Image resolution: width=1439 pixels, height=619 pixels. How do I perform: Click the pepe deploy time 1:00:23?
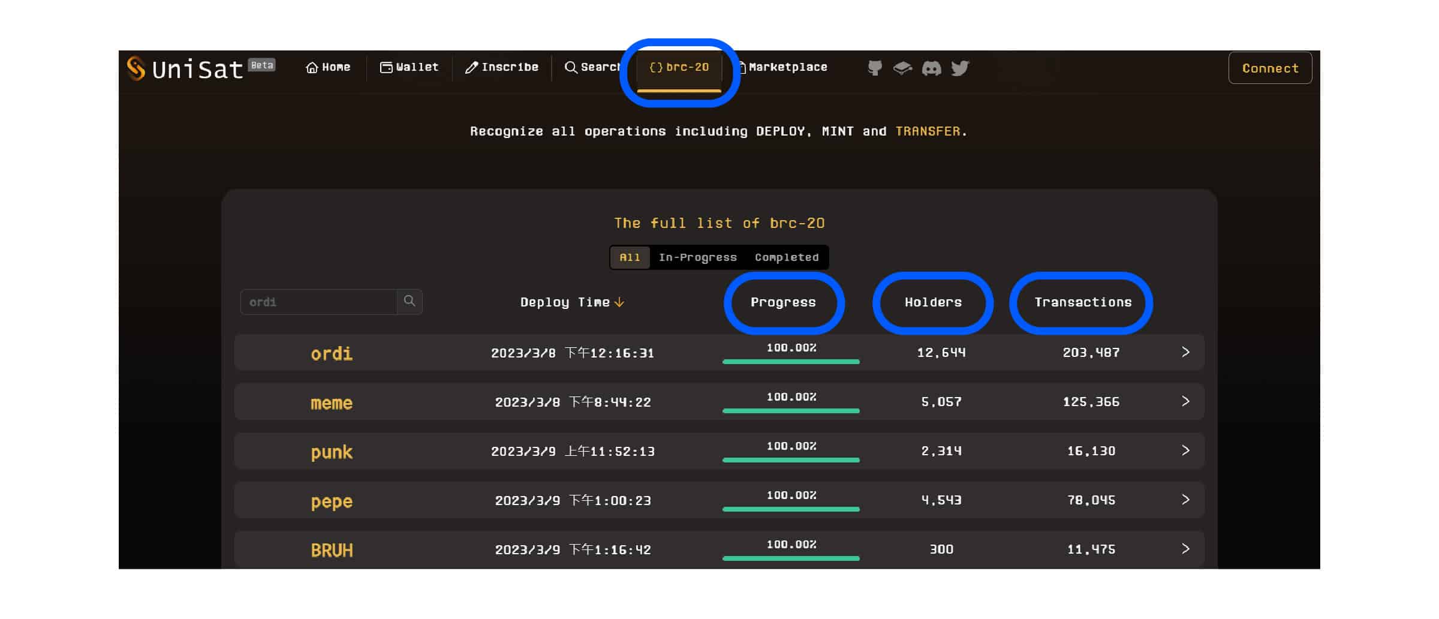tap(573, 500)
